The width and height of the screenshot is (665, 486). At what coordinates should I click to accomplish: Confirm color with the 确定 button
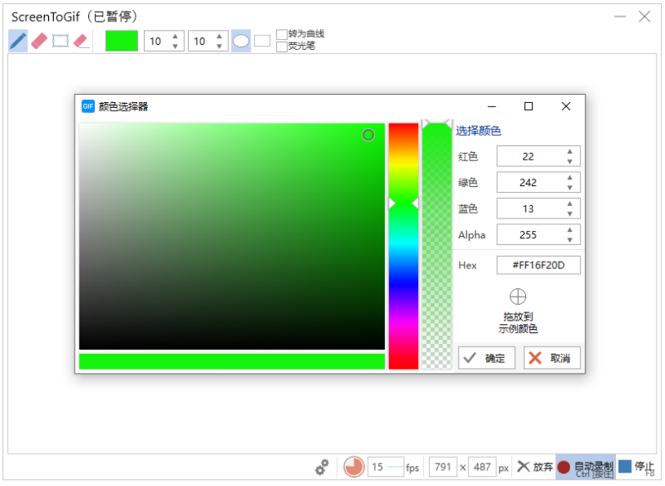click(486, 358)
